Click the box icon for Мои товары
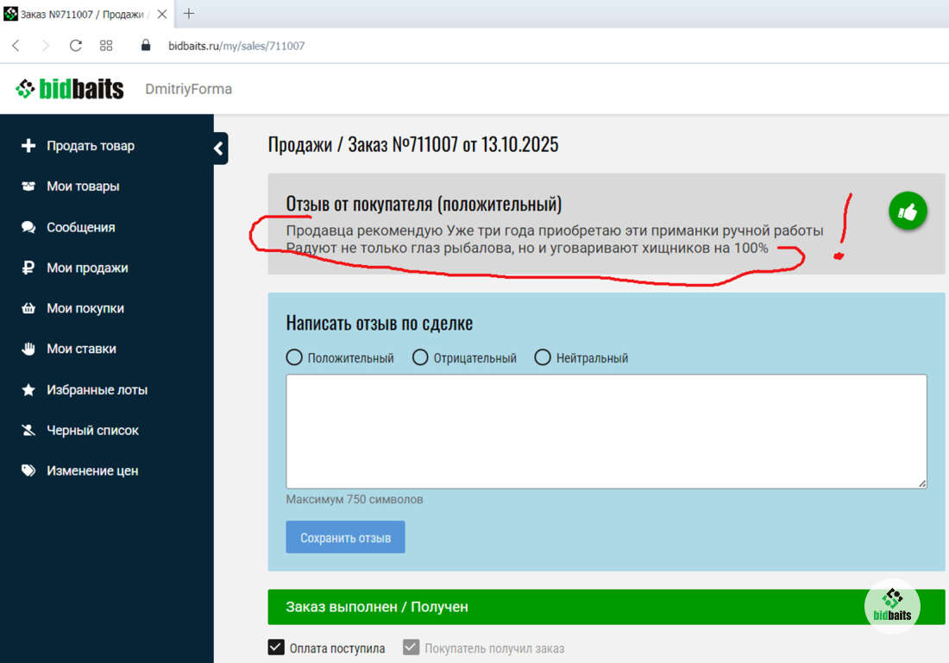The height and width of the screenshot is (663, 949). [x=28, y=186]
